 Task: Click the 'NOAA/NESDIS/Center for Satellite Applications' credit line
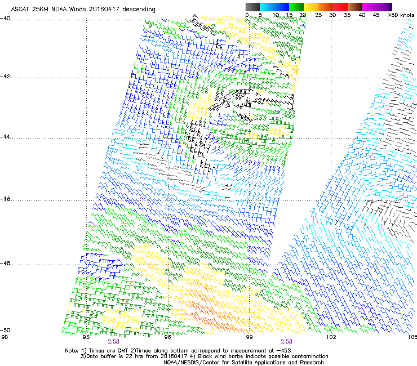pos(243,363)
